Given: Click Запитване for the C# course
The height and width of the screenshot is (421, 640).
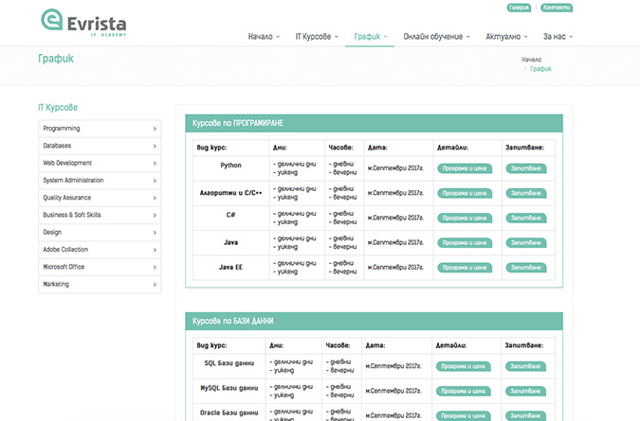Looking at the screenshot, I should [526, 219].
